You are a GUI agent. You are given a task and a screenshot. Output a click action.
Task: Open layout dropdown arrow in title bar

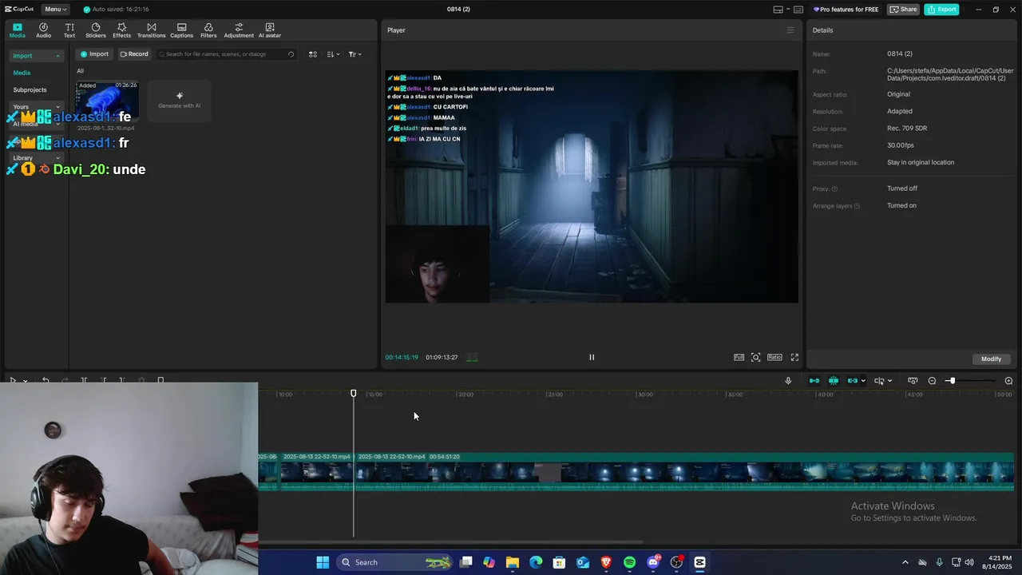(x=788, y=10)
